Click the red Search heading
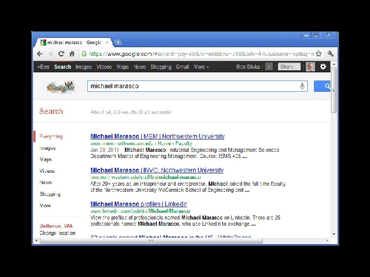The width and height of the screenshot is (370, 277). (x=51, y=111)
